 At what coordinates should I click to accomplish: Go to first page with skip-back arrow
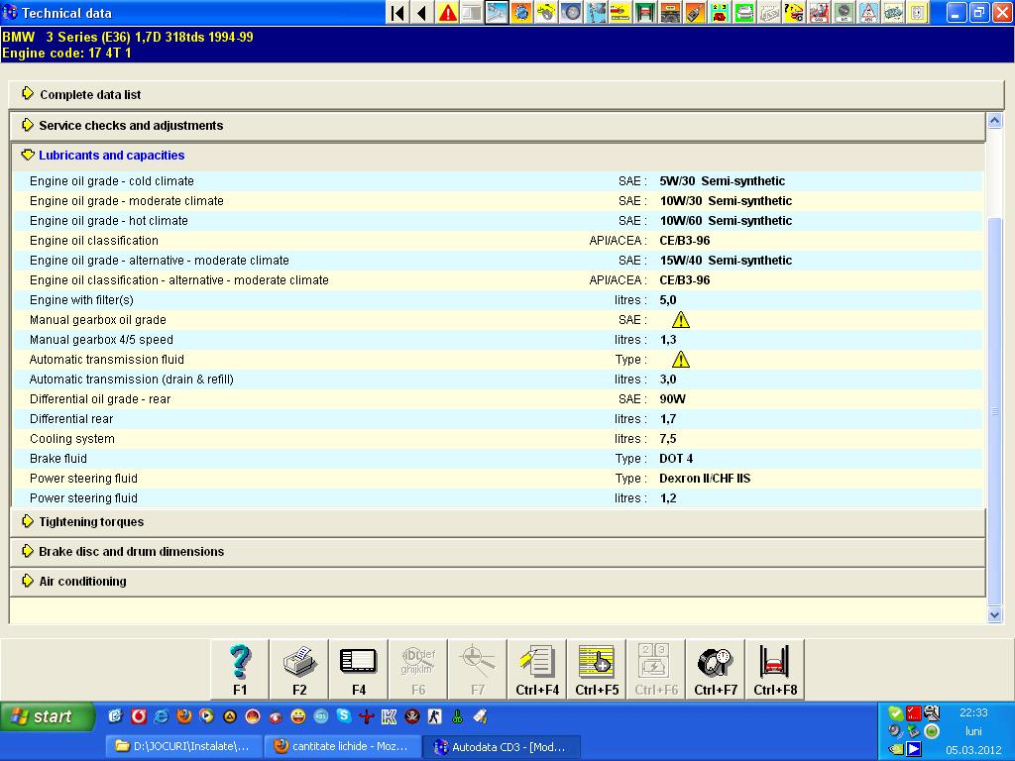tap(398, 13)
